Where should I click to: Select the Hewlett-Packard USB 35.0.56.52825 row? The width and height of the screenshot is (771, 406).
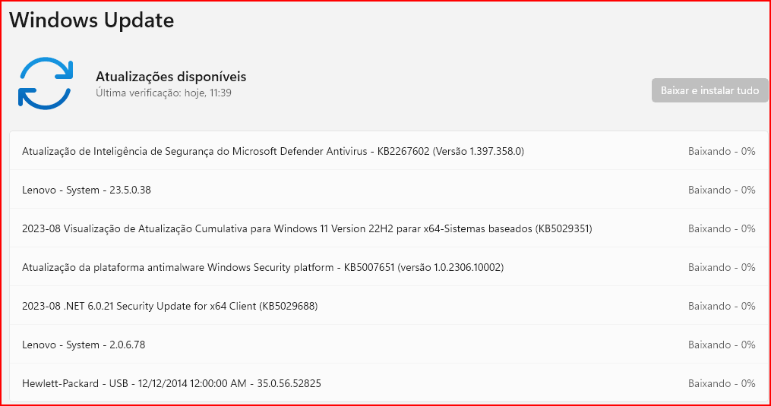coord(388,383)
